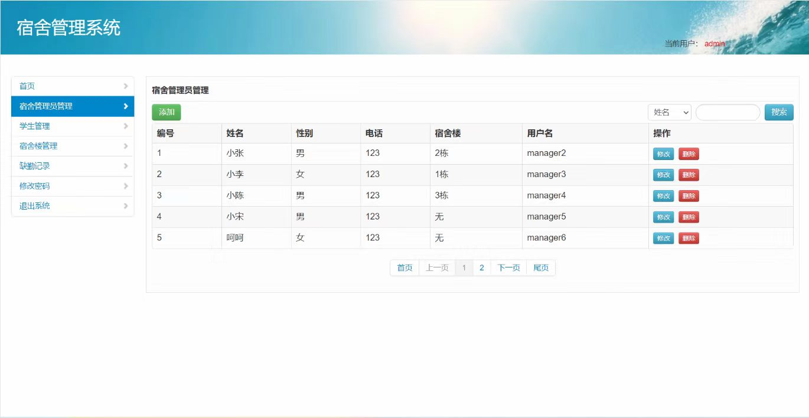Click white chevron beside 宿舍管理员管理

pyautogui.click(x=126, y=106)
